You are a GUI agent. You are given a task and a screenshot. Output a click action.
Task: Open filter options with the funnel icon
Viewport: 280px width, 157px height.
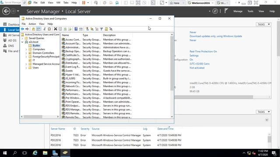click(101, 29)
